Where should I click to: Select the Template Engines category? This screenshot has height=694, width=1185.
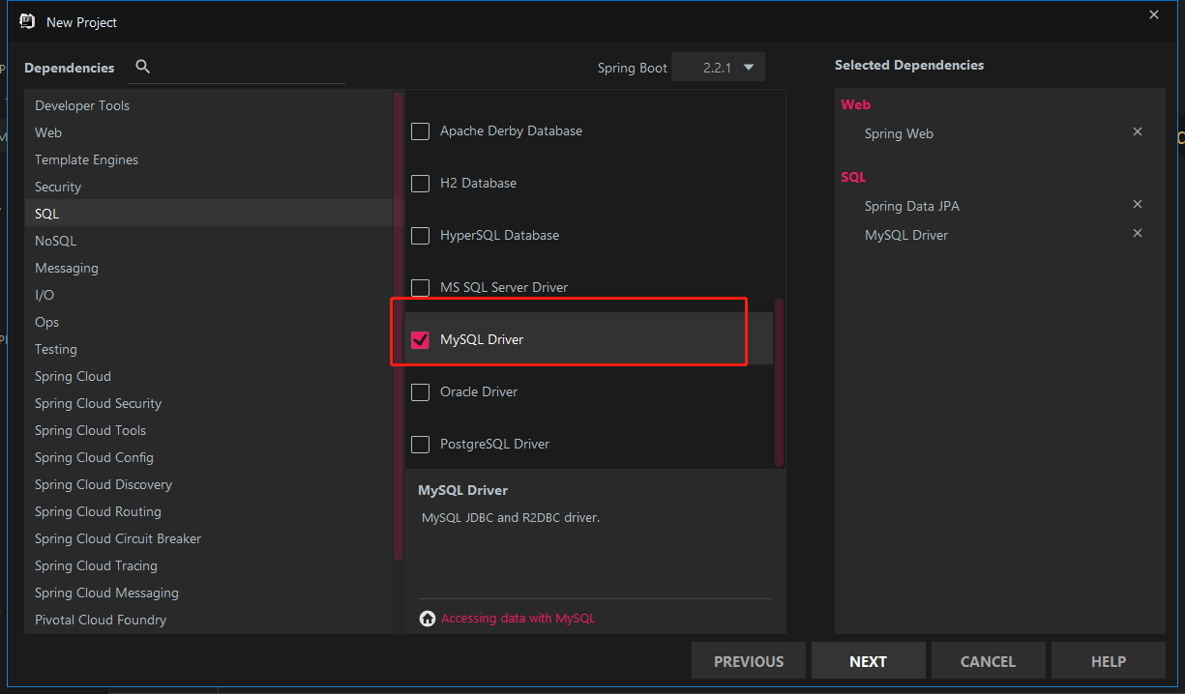click(x=86, y=159)
